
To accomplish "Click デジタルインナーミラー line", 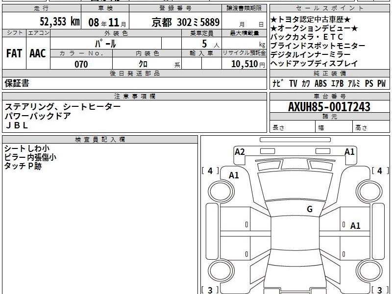I will 311,54.
